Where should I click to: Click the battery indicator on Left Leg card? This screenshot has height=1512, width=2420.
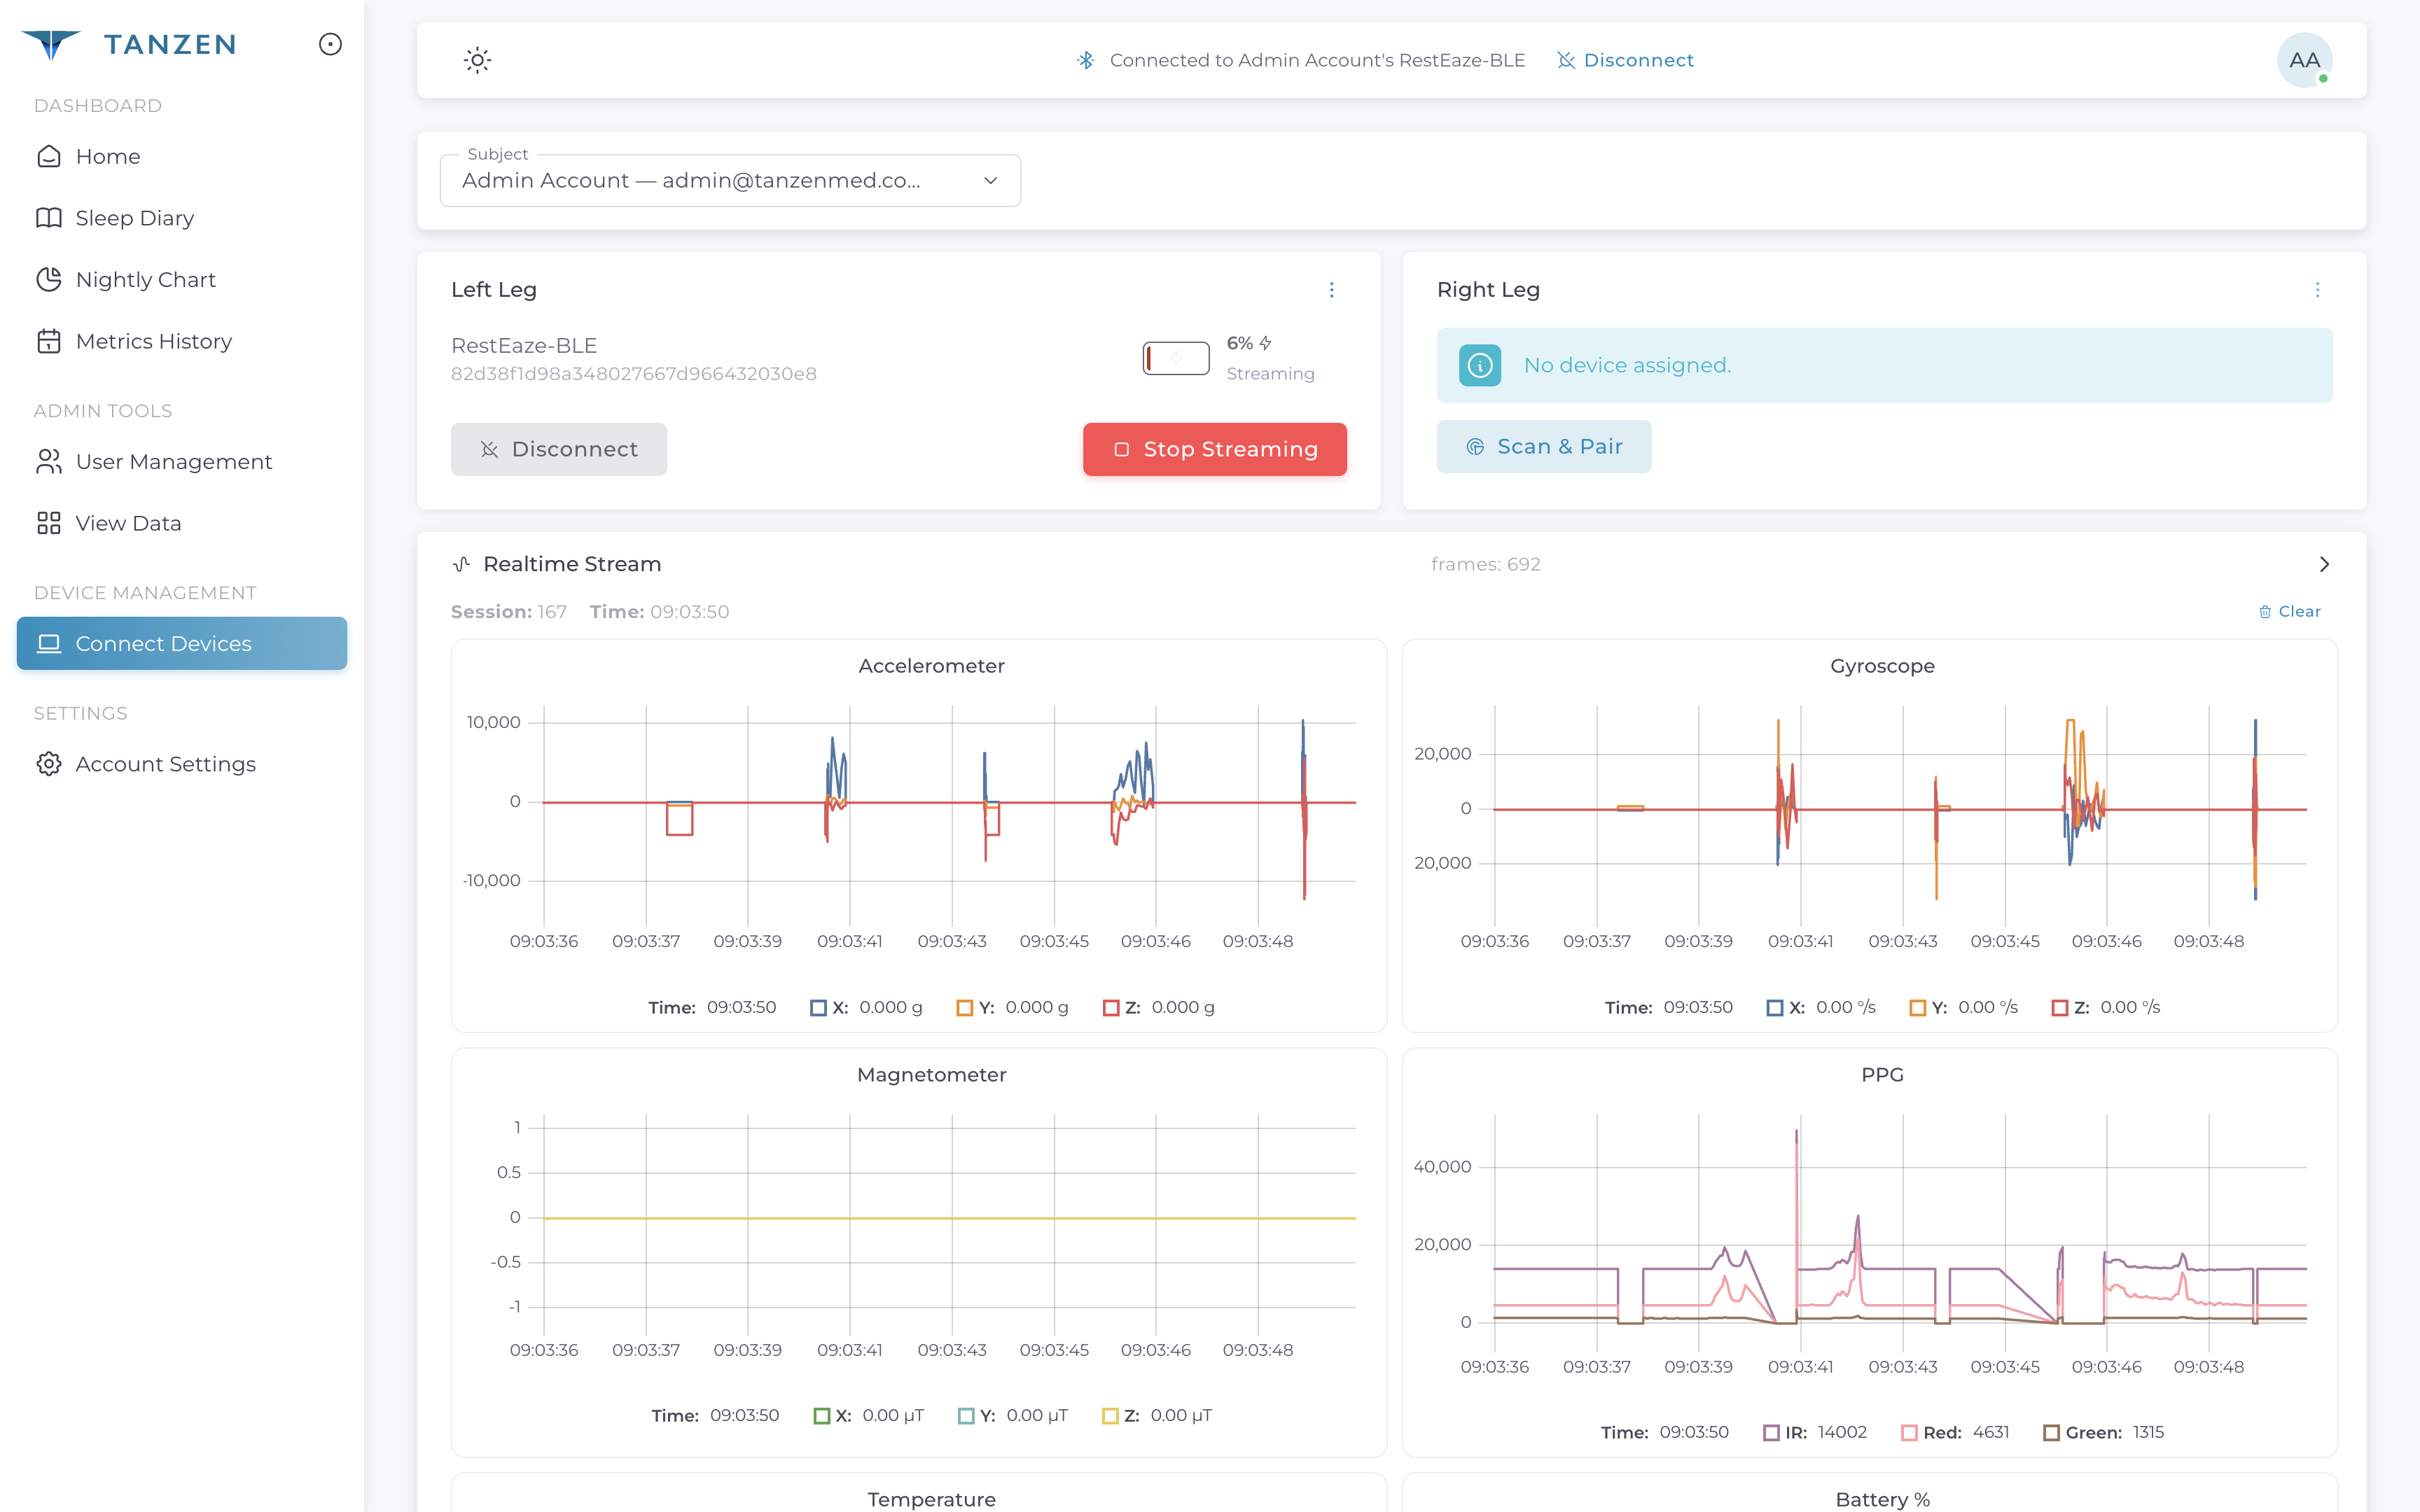[x=1176, y=357]
